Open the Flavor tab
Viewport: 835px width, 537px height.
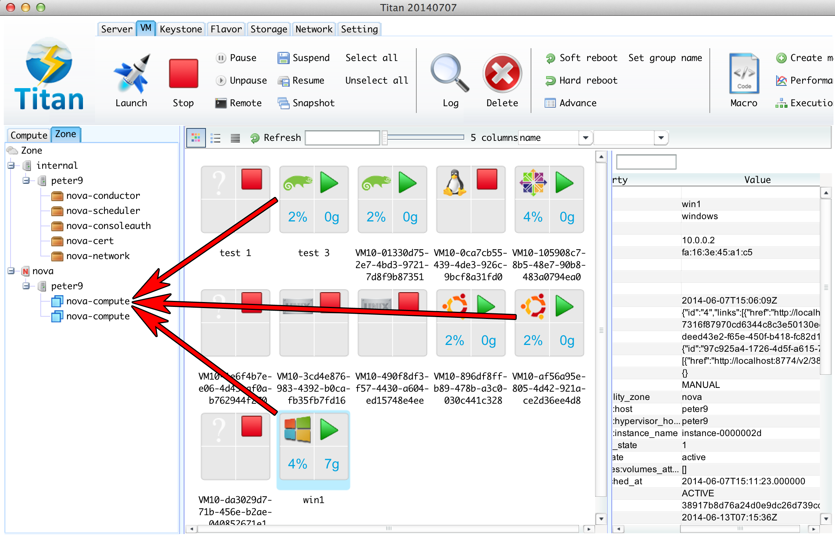point(226,29)
